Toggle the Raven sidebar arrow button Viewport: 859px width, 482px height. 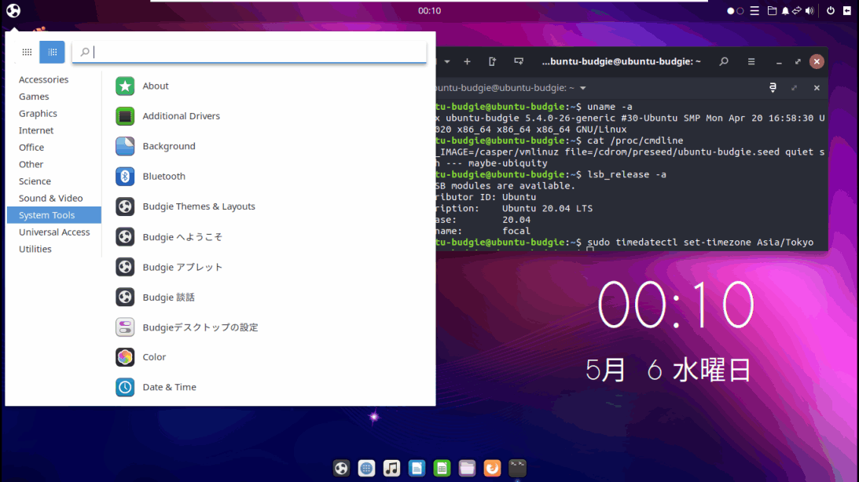pyautogui.click(x=847, y=10)
